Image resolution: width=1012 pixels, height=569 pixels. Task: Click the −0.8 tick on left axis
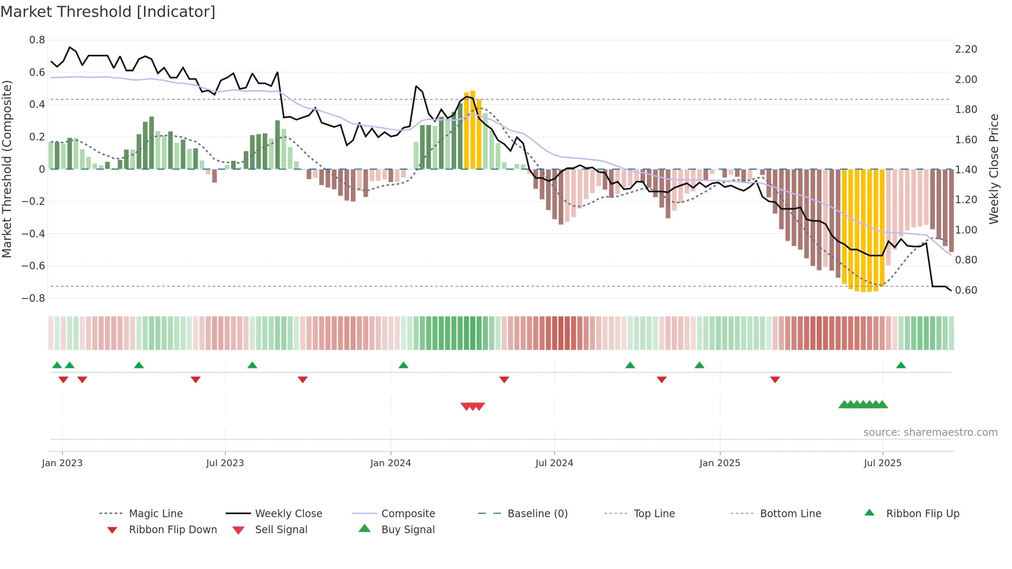(33, 298)
